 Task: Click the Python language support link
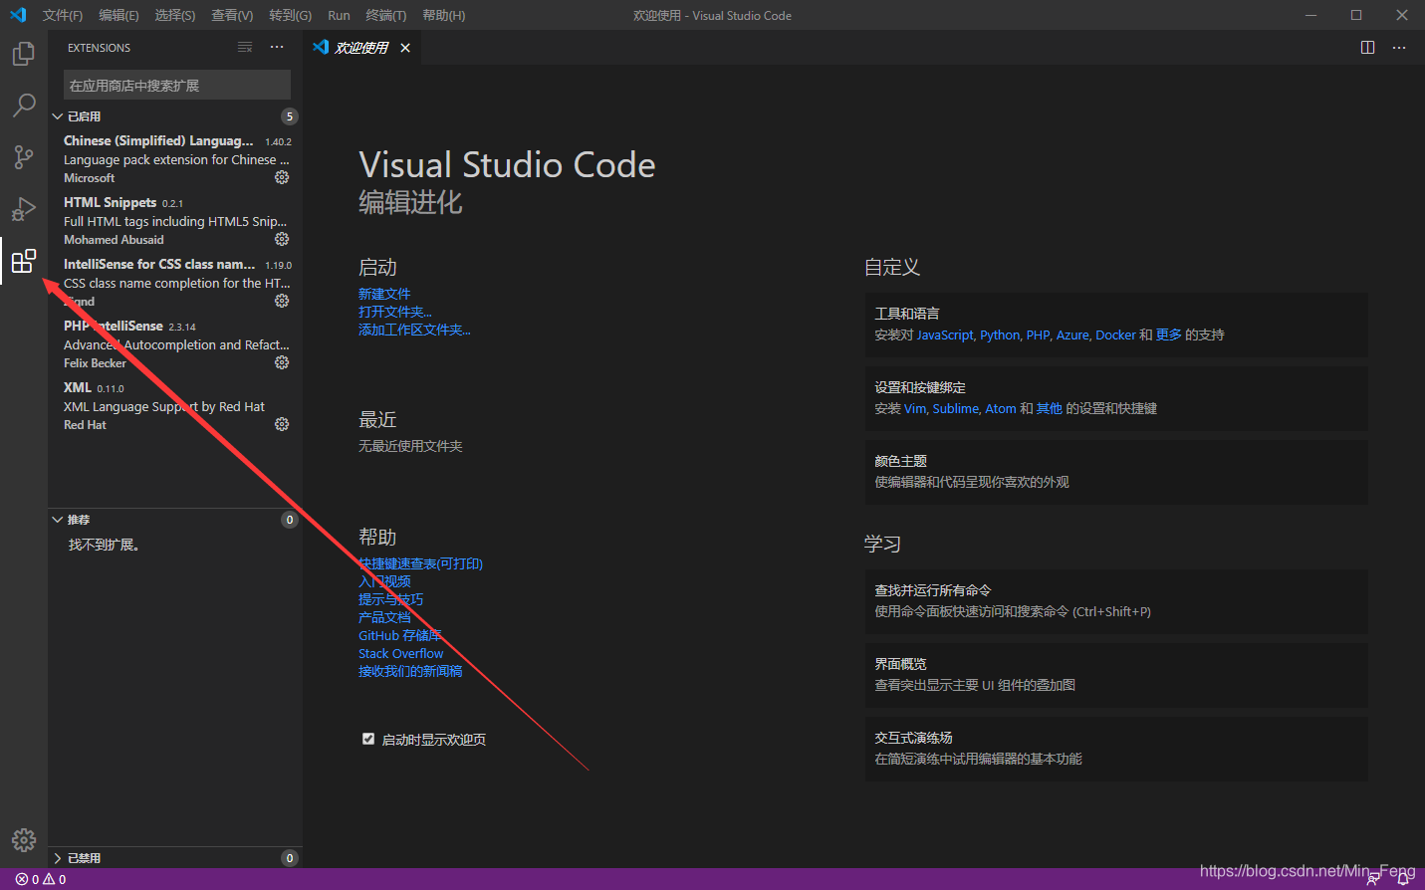(1000, 334)
